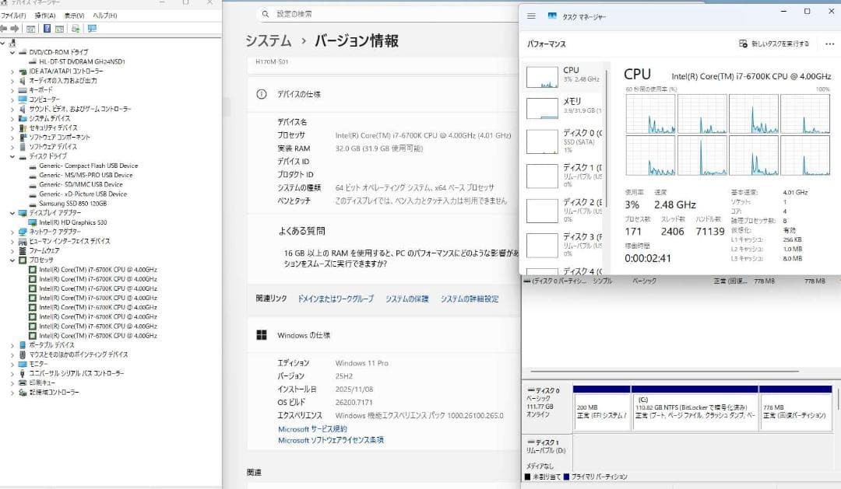Click the Forward arrow in Device Manager toolbar

(x=15, y=28)
